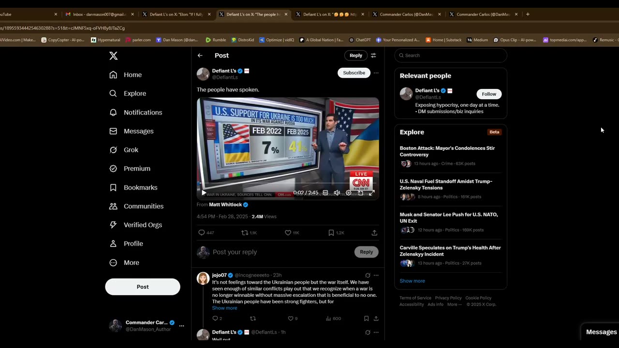This screenshot has width=619, height=348.
Task: Click the Bookmarks bookmark icon in sidebar
Action: coord(113,188)
